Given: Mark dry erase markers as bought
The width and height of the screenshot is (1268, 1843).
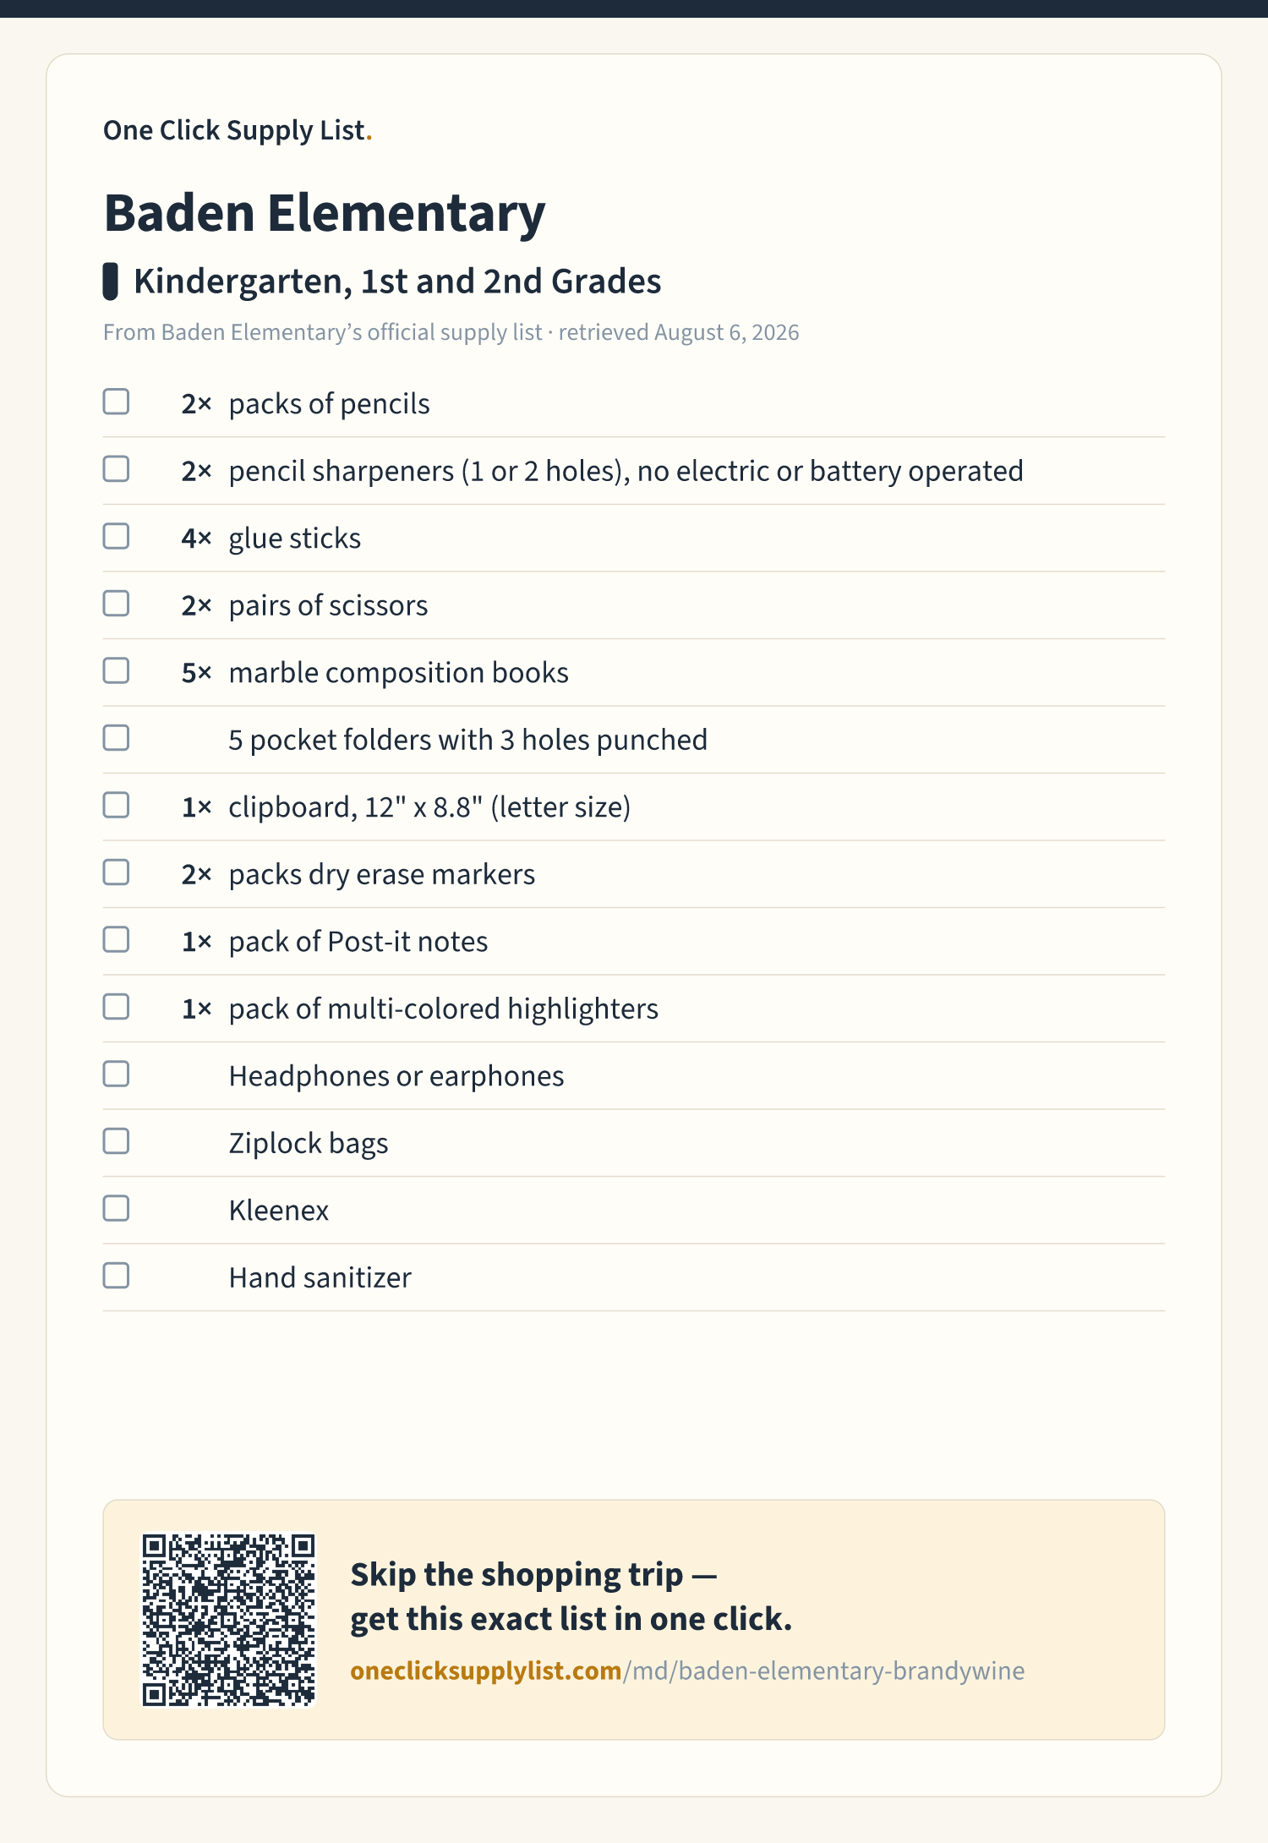Looking at the screenshot, I should (x=116, y=872).
